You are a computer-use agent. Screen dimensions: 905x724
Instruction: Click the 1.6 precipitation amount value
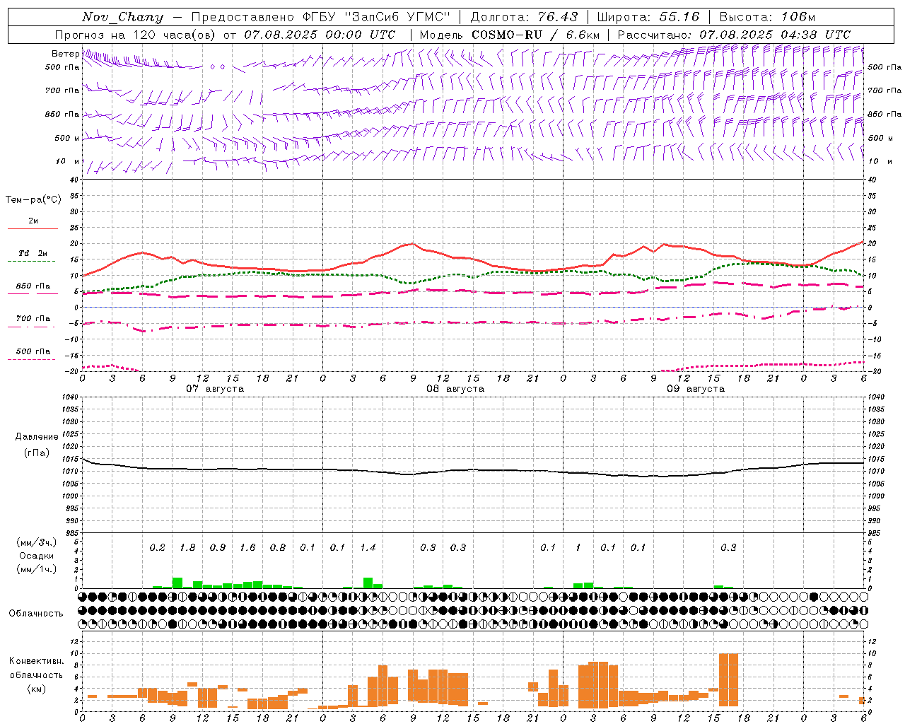point(247,548)
